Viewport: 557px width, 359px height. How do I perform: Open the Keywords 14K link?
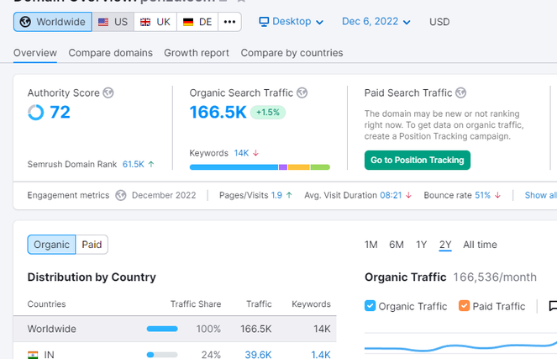pyautogui.click(x=241, y=153)
